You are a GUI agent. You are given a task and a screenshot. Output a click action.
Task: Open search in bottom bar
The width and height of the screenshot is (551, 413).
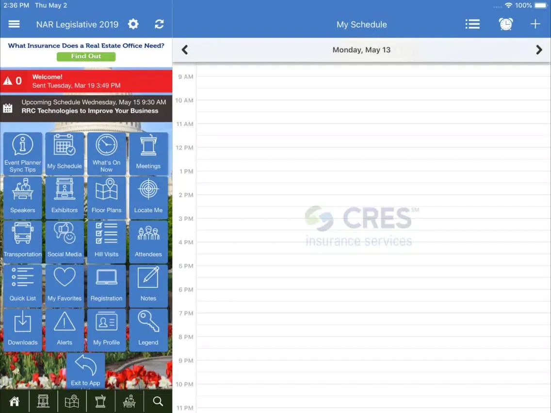(x=158, y=401)
